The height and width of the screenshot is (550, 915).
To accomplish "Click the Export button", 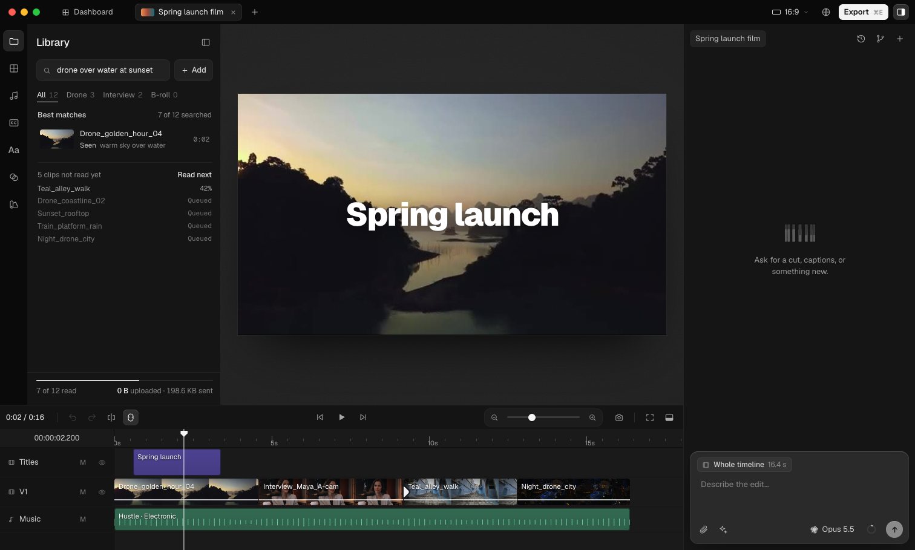I will tap(864, 12).
